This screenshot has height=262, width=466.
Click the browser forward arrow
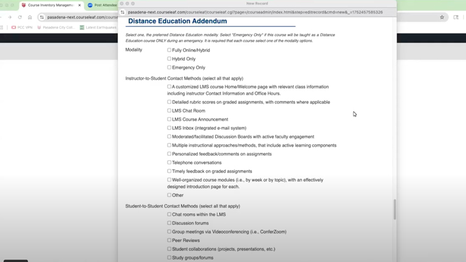tap(10, 17)
